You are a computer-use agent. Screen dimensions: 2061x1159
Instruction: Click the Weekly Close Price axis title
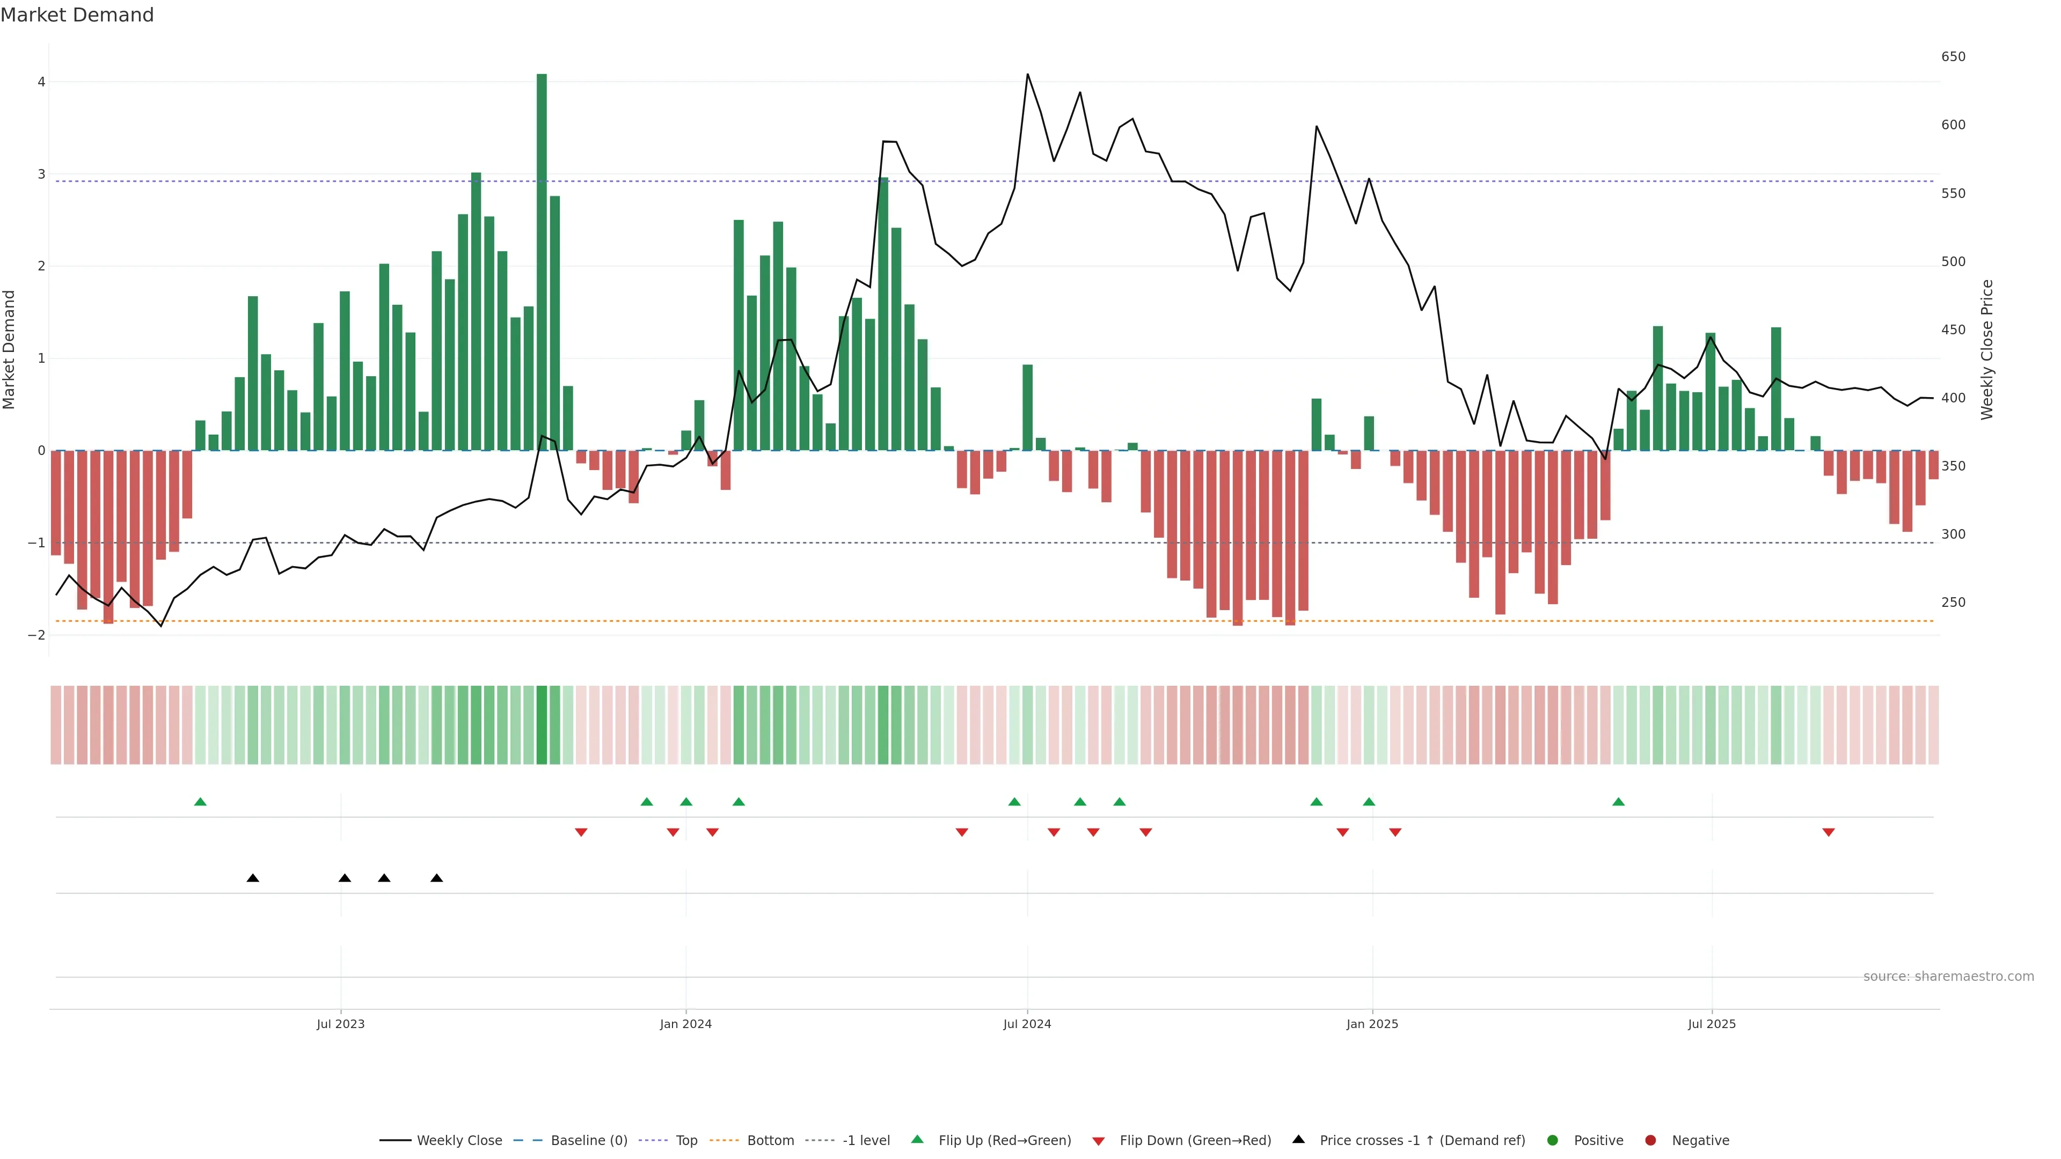click(x=1986, y=349)
